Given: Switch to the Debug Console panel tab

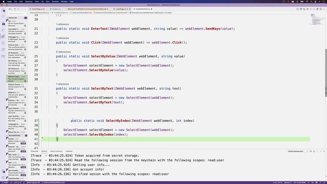Looking at the screenshot, I should pos(56,151).
